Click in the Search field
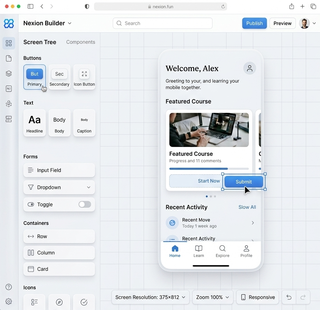This screenshot has width=320, height=310. point(162,23)
